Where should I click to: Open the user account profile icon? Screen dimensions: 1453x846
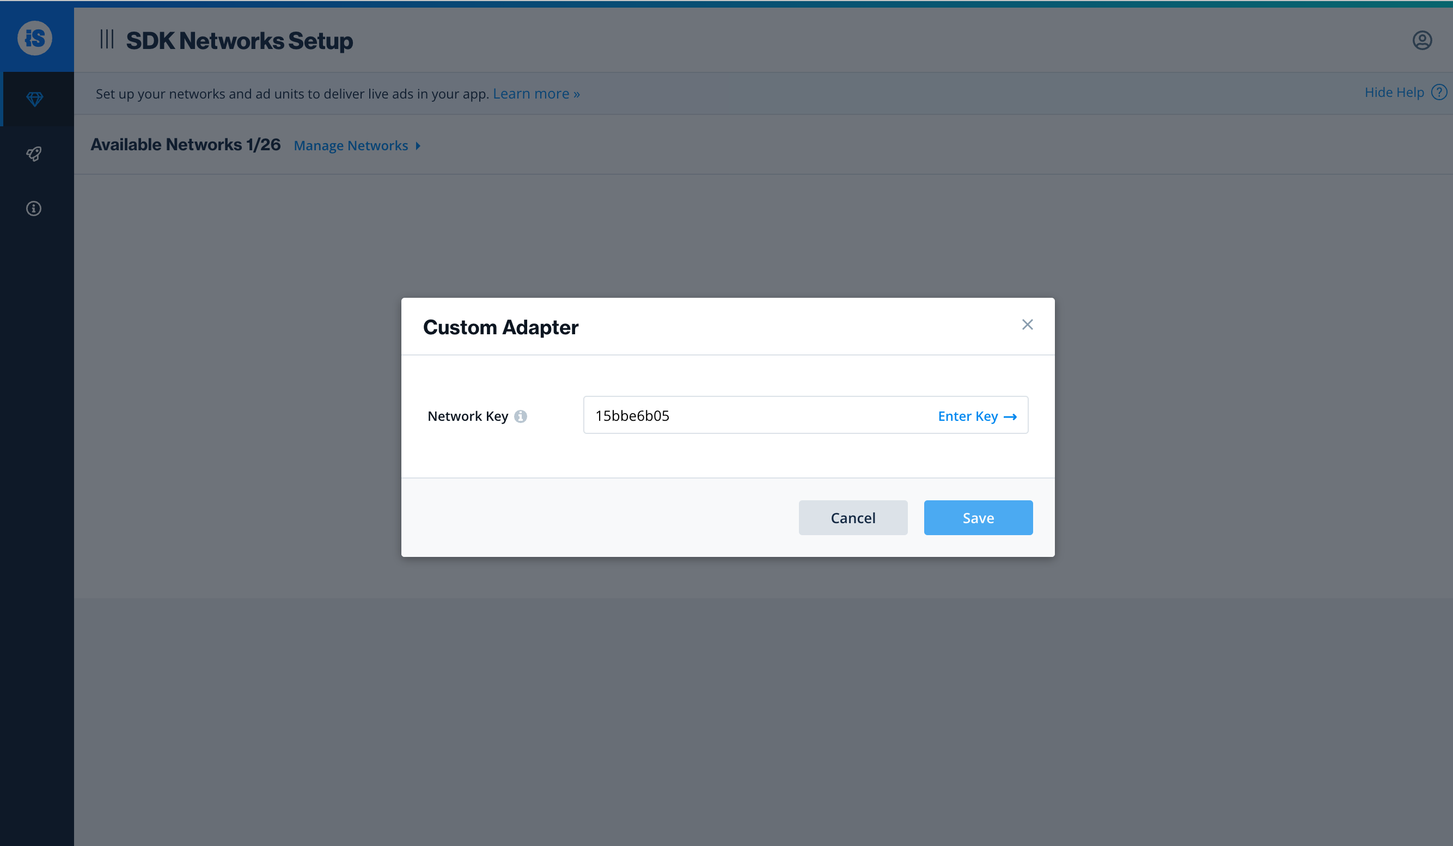point(1422,40)
